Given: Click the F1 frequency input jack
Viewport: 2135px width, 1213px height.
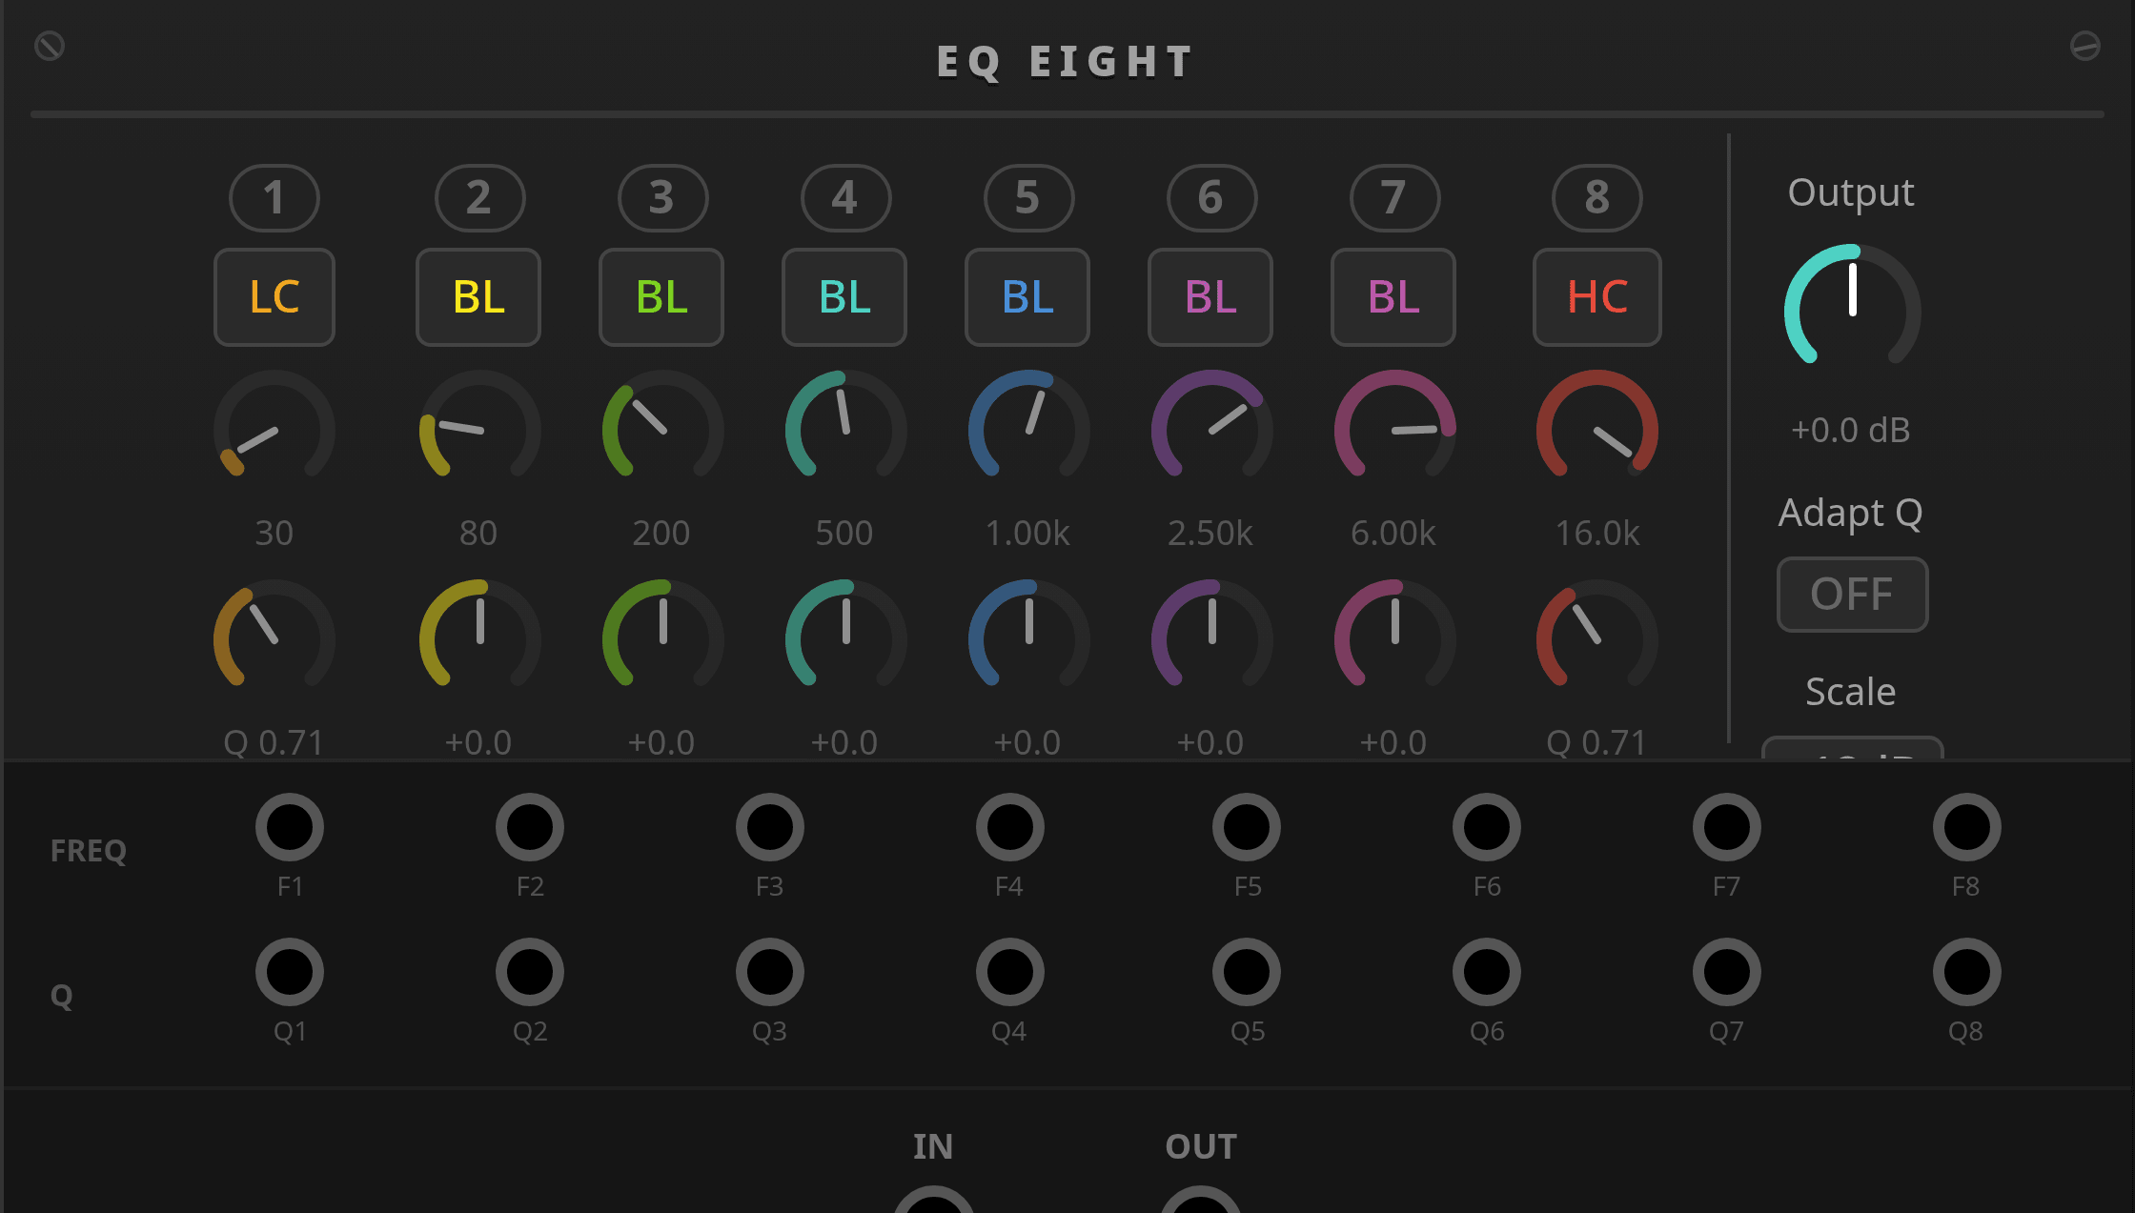Looking at the screenshot, I should [x=290, y=827].
